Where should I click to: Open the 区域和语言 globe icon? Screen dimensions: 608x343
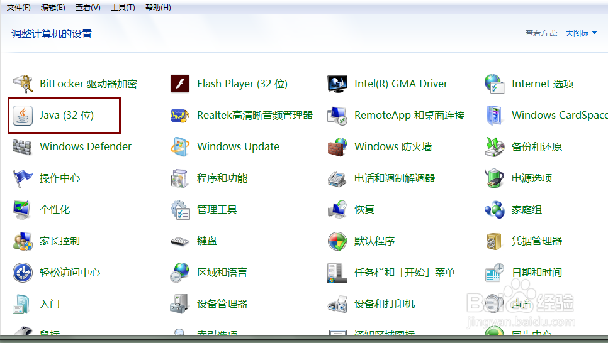tap(180, 273)
